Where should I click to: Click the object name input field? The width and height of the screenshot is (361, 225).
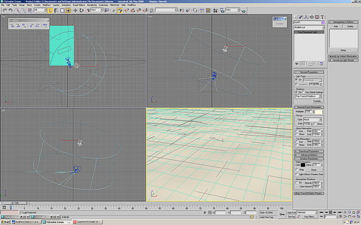click(307, 22)
